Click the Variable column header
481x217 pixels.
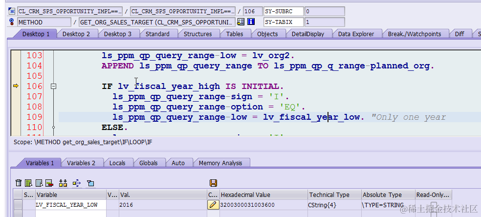tap(71, 195)
